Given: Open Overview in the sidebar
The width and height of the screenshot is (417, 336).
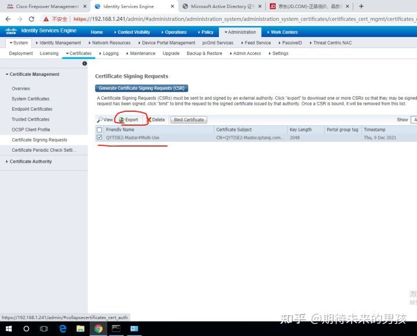Looking at the screenshot, I should (x=21, y=89).
